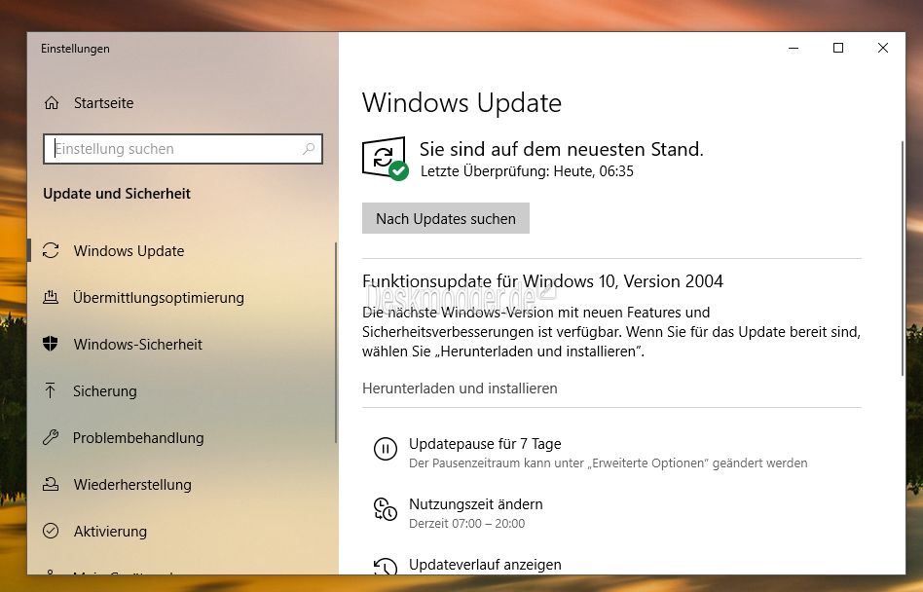Click the Wiederherstellung icon

point(51,484)
